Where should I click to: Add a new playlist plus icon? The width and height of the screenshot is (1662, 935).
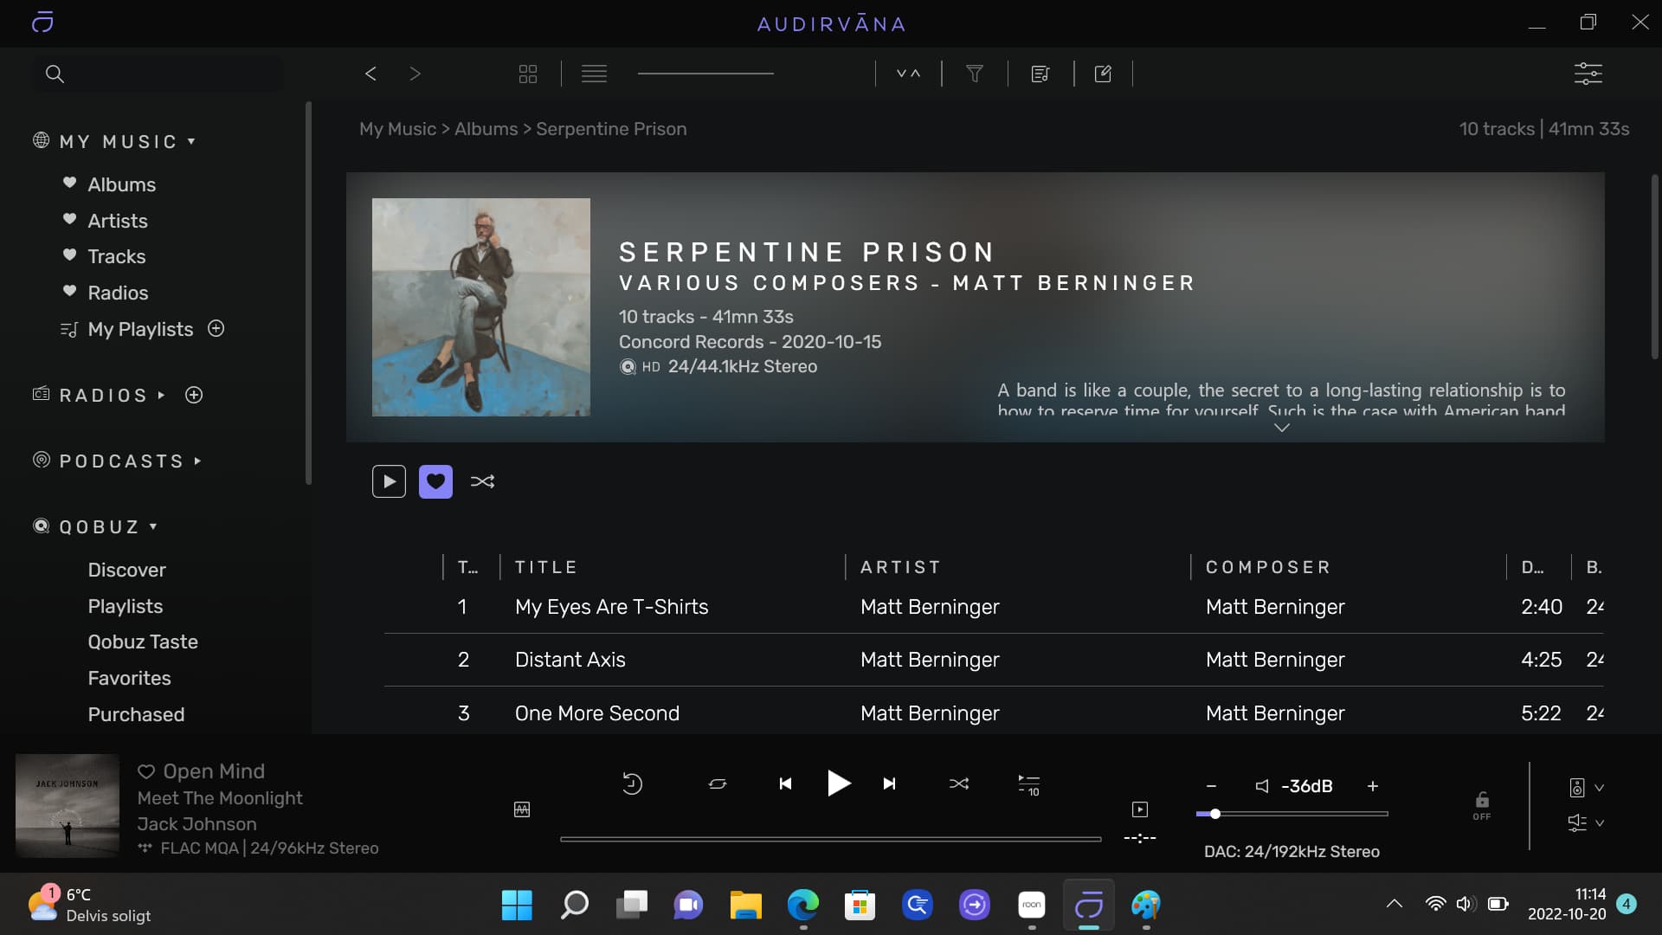[x=216, y=329]
